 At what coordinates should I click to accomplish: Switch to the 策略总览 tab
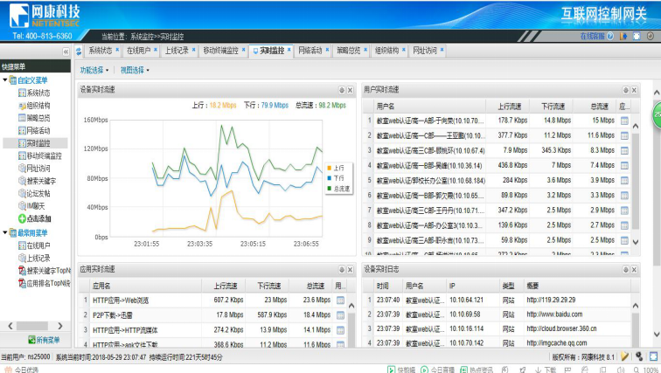347,52
